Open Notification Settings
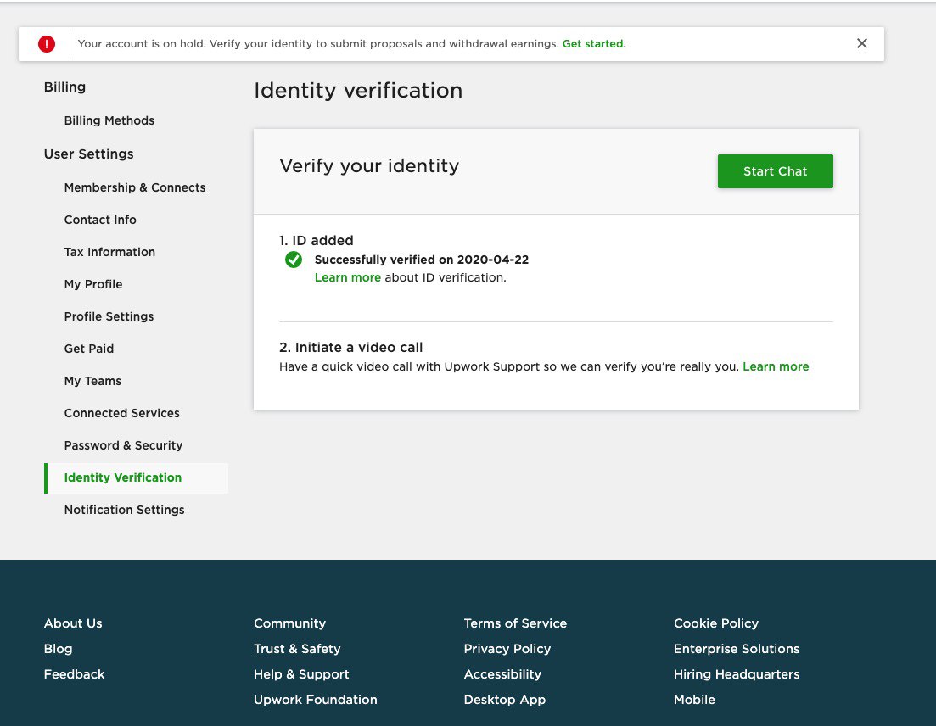936x726 pixels. pyautogui.click(x=124, y=510)
